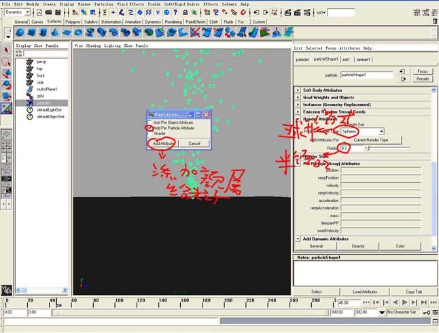Open the Fields menu
Screen dimensions: 439x333
154,4
